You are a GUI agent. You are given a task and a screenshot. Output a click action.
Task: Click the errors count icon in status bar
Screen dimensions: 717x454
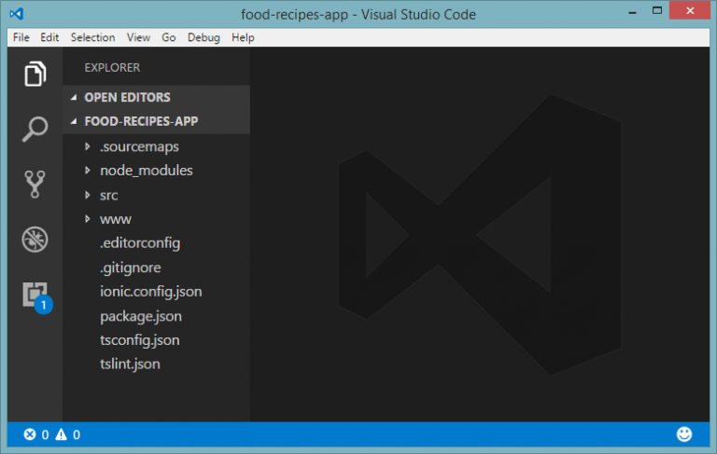(30, 434)
